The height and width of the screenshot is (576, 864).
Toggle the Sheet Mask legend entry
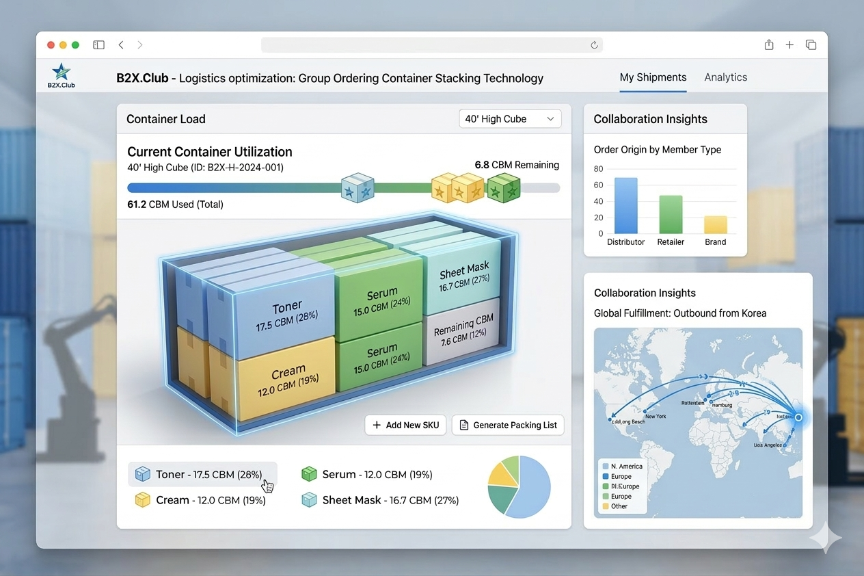tap(380, 500)
